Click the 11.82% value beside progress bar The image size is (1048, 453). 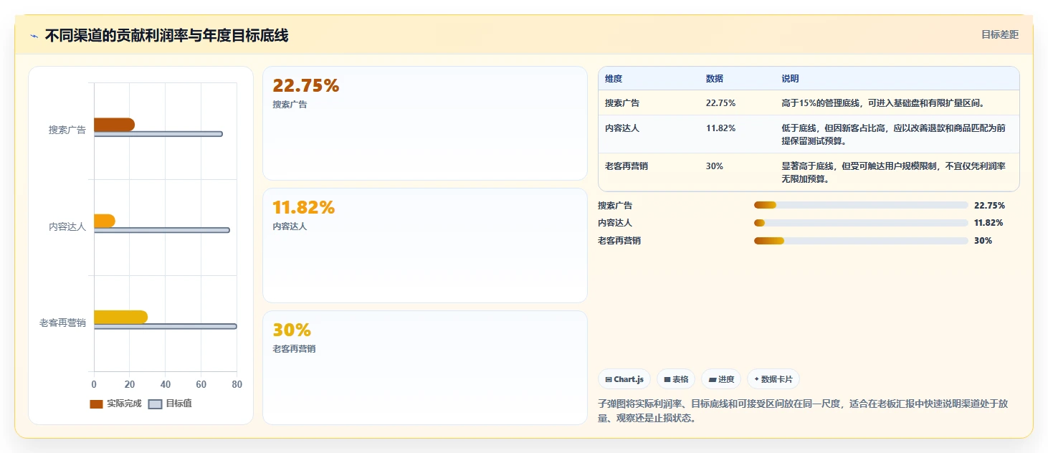point(989,223)
